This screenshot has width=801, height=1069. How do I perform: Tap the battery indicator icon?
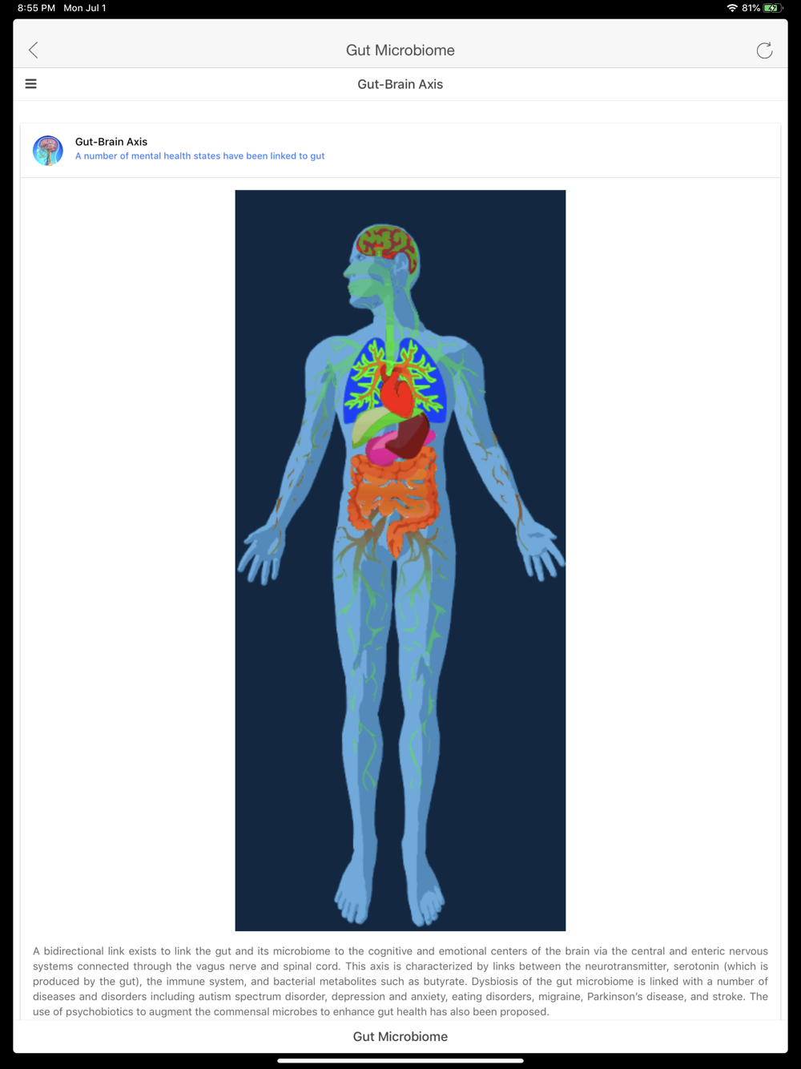coord(772,8)
